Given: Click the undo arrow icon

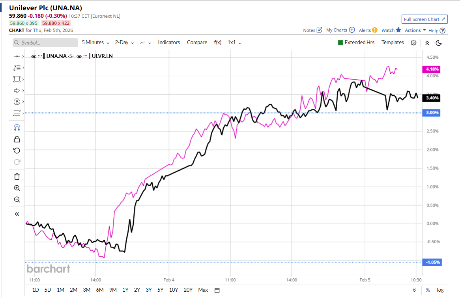Looking at the screenshot, I should point(17,151).
